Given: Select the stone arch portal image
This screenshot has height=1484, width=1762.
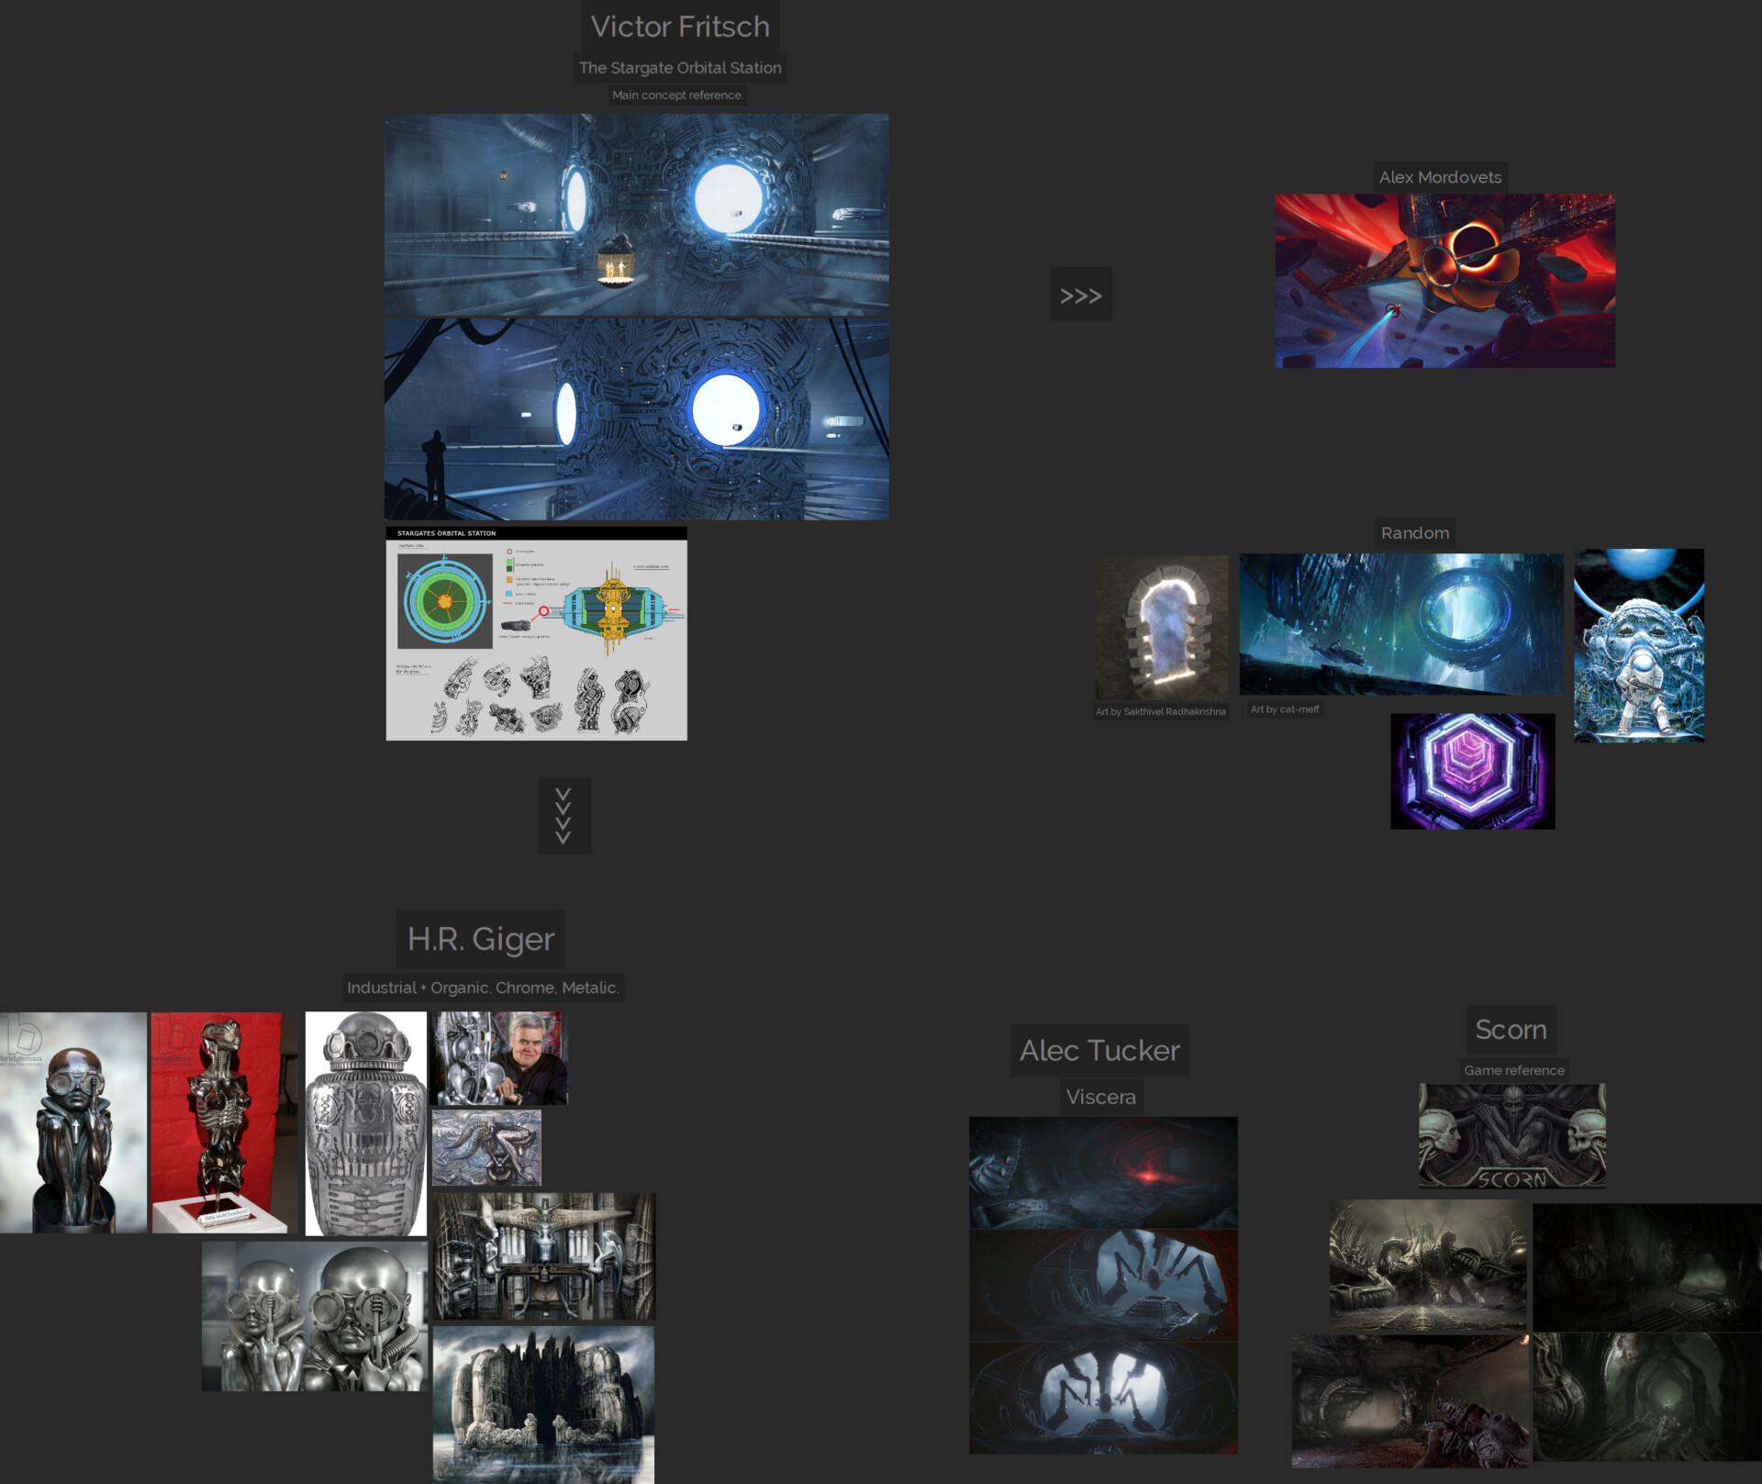Looking at the screenshot, I should [1161, 628].
